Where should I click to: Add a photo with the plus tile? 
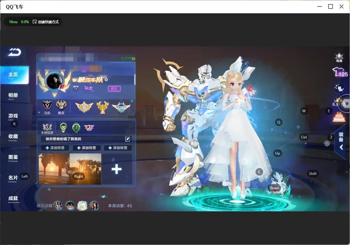point(117,169)
